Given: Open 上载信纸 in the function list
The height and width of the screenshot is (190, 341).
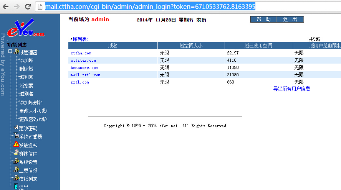Looking at the screenshot, I should 28,171.
